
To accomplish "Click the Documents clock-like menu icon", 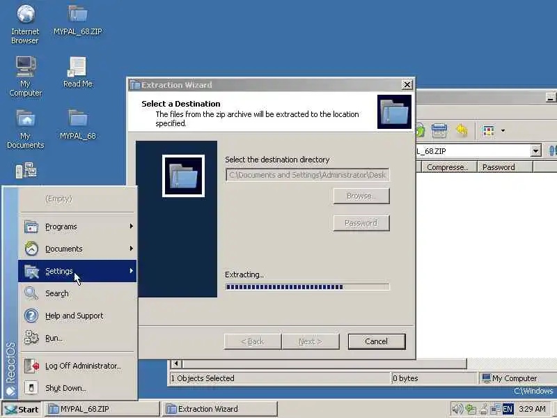I will point(31,249).
